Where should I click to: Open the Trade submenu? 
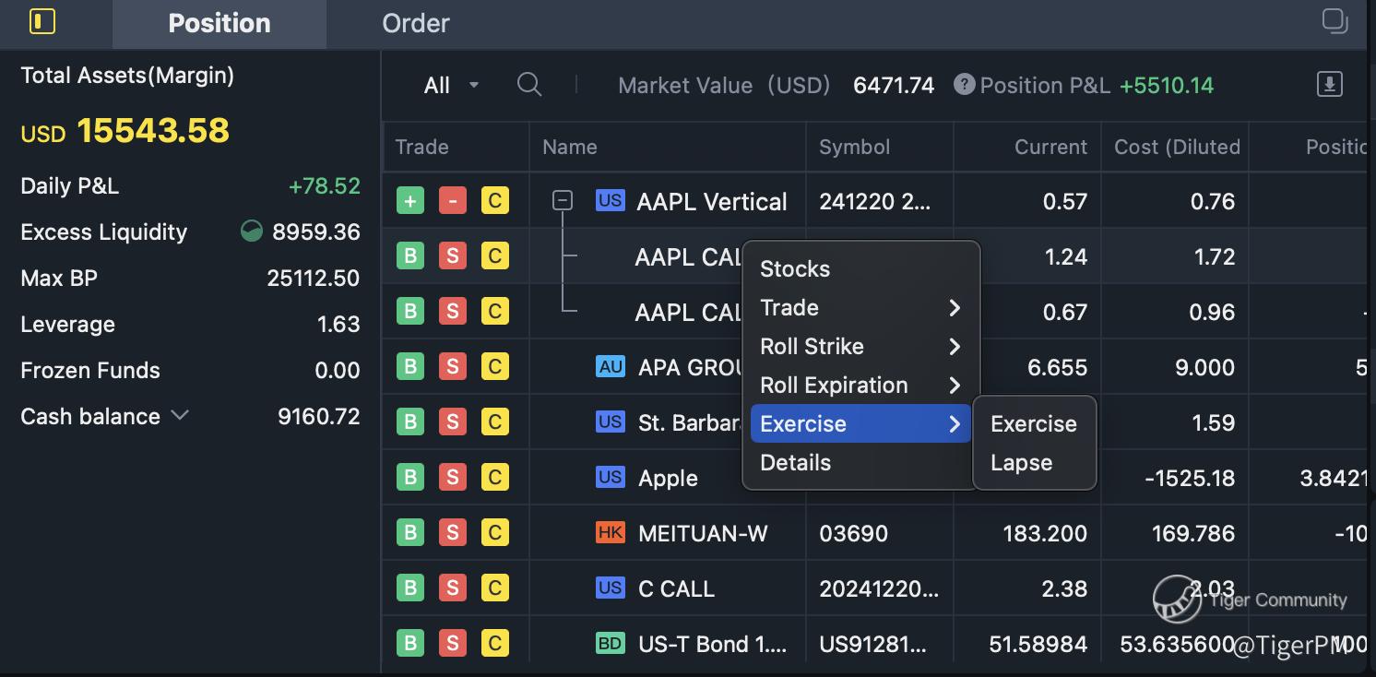point(860,308)
